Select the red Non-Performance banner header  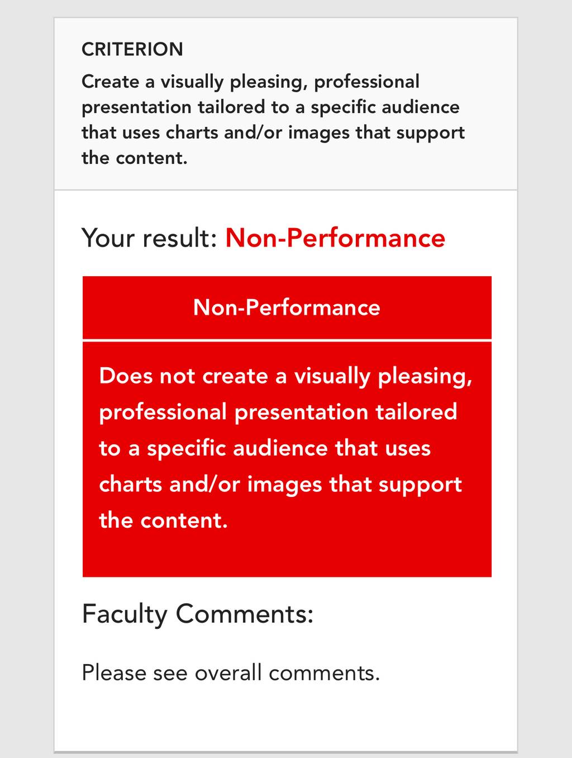[287, 307]
